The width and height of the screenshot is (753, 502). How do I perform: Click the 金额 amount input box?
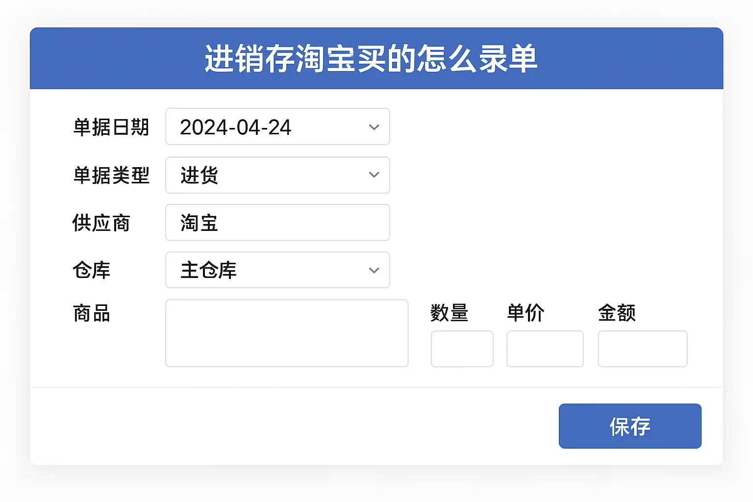(x=642, y=349)
